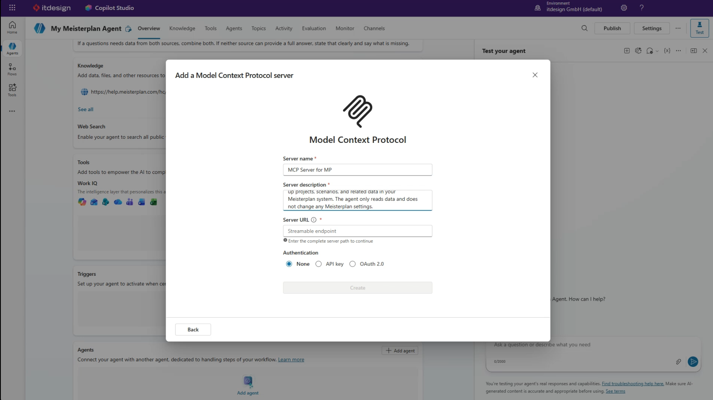The height and width of the screenshot is (400, 713).
Task: Click the sidebar more options ellipsis
Action: click(12, 111)
